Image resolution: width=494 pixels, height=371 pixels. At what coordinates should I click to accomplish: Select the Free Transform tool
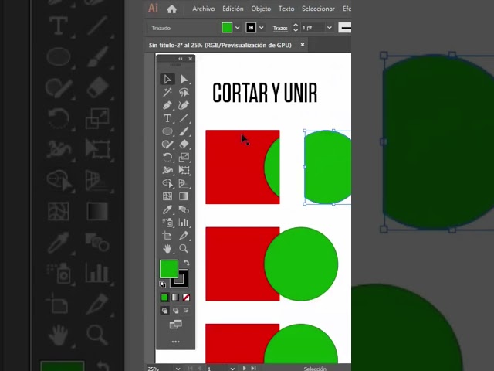pos(184,170)
